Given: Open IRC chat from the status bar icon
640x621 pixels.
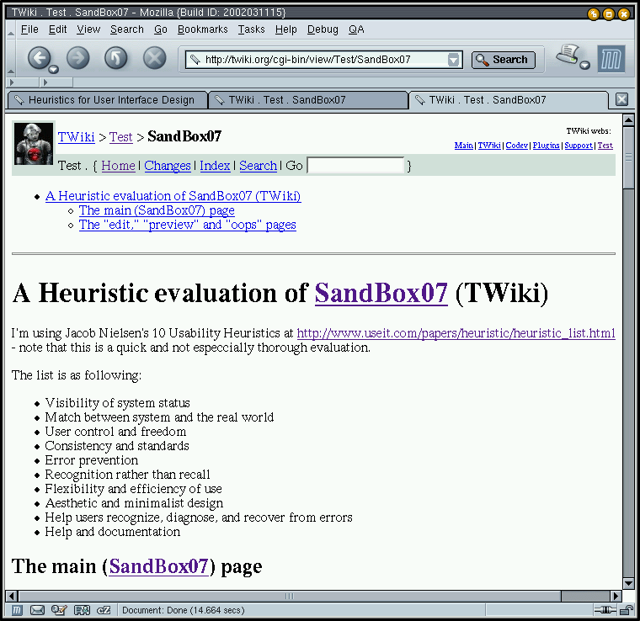Looking at the screenshot, I should pyautogui.click(x=104, y=610).
